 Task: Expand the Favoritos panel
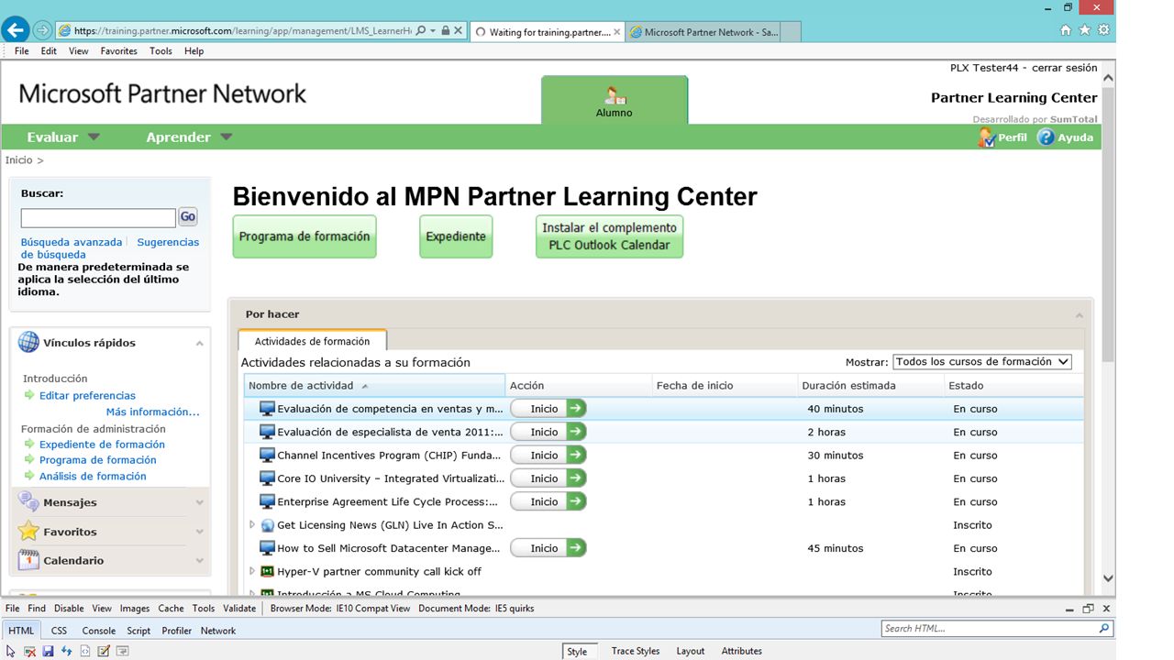coord(199,532)
